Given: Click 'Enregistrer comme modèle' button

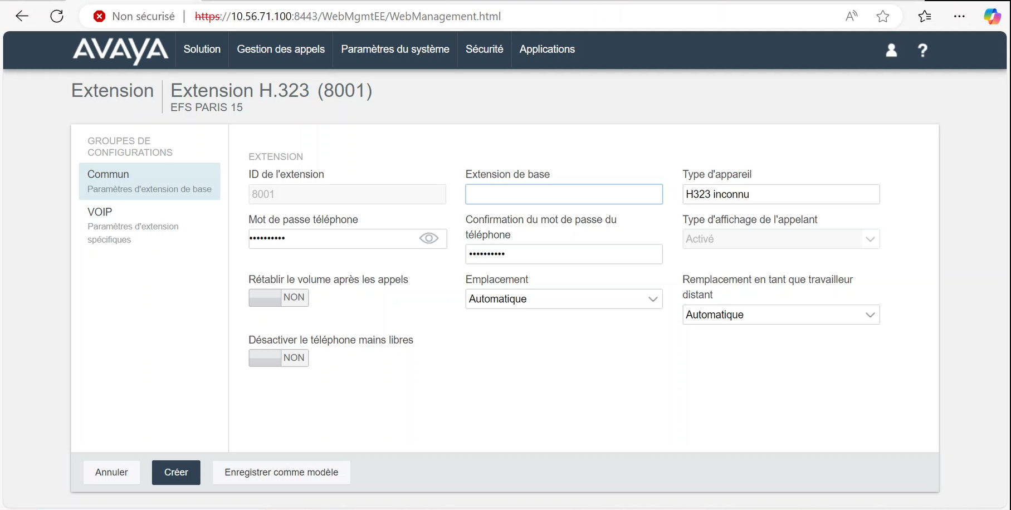Looking at the screenshot, I should (281, 473).
